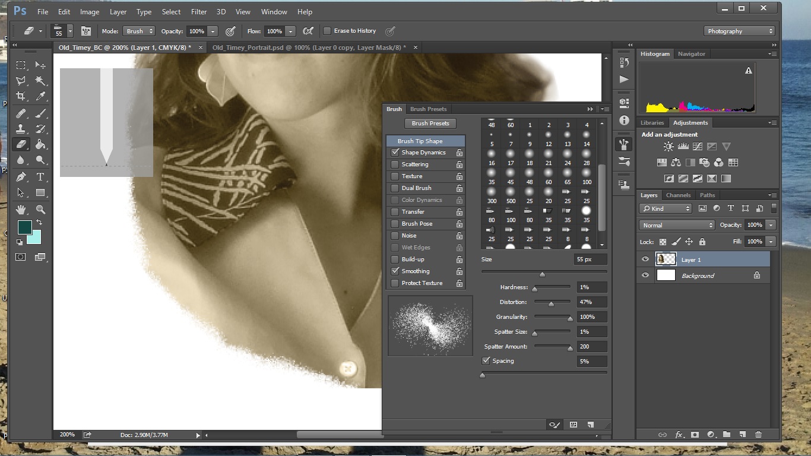Select the Pen tool
Viewport: 811px width, 456px height.
click(x=21, y=176)
